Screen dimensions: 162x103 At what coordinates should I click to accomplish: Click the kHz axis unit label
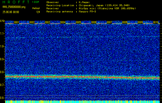click(2, 21)
